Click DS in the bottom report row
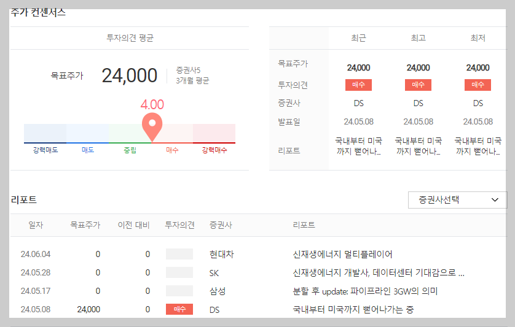Image resolution: width=515 pixels, height=327 pixels. click(x=214, y=310)
